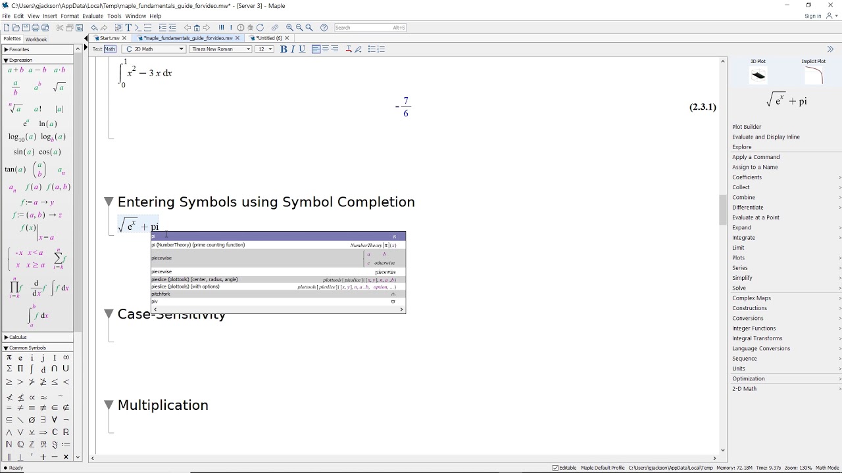Screen dimensions: 842x473
Task: Toggle bold formatting
Action: pyautogui.click(x=284, y=49)
